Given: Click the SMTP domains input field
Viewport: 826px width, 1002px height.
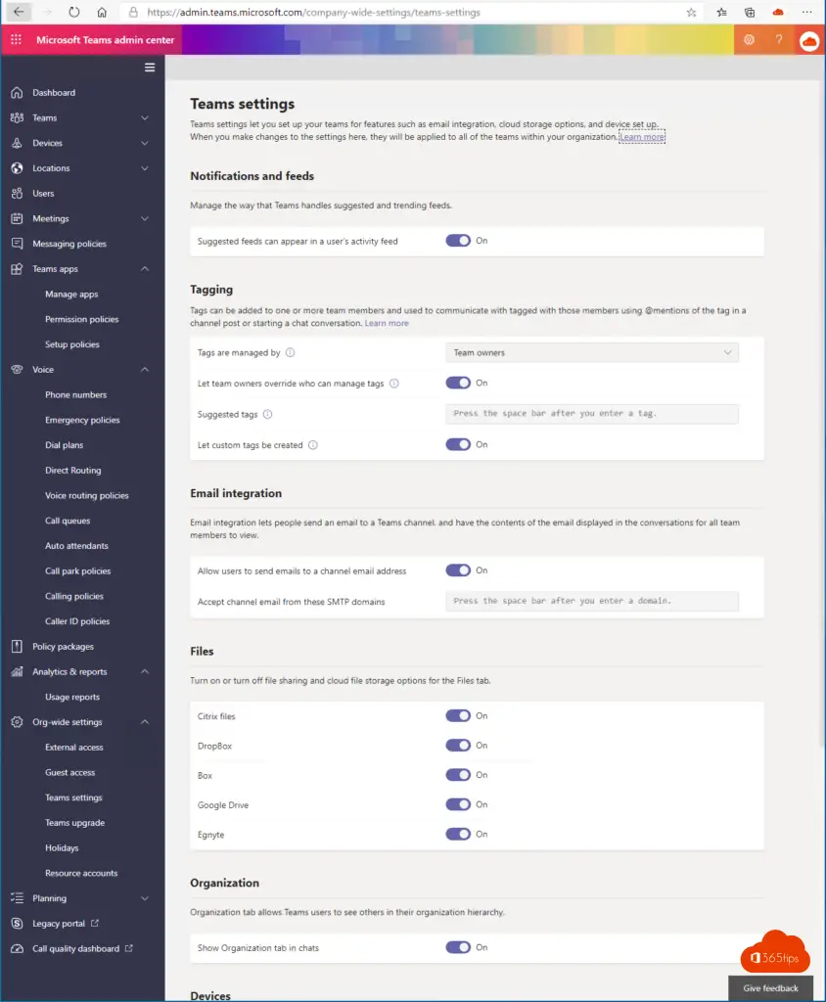Looking at the screenshot, I should pos(591,601).
